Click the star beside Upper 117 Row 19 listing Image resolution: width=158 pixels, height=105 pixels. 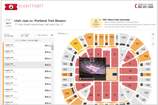(x=5, y=51)
